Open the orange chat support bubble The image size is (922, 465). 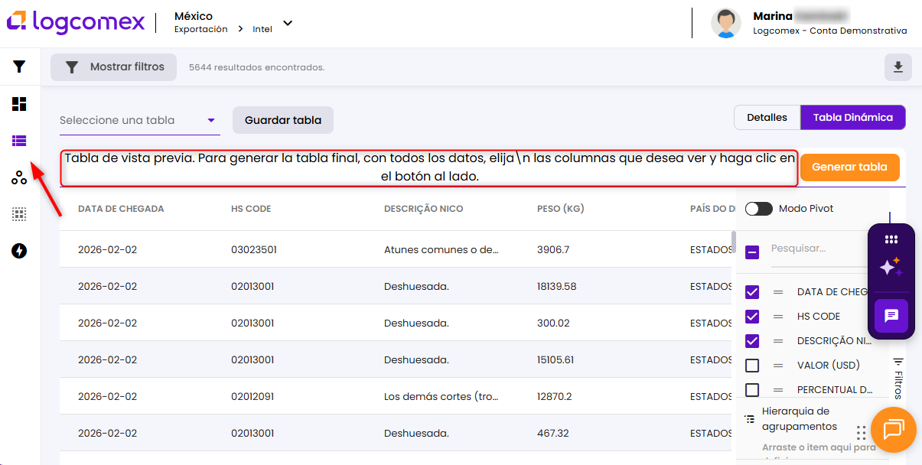893,429
